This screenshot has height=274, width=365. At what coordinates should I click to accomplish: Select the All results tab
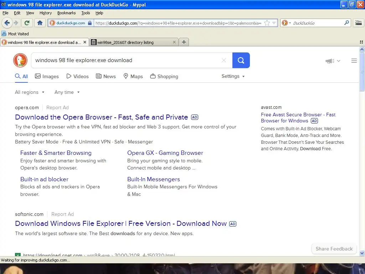[x=21, y=76]
